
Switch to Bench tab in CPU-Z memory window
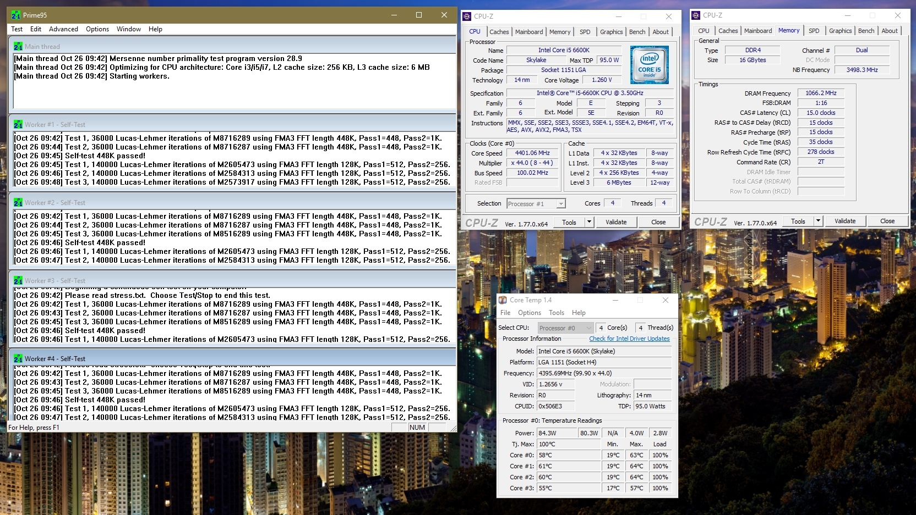[866, 31]
